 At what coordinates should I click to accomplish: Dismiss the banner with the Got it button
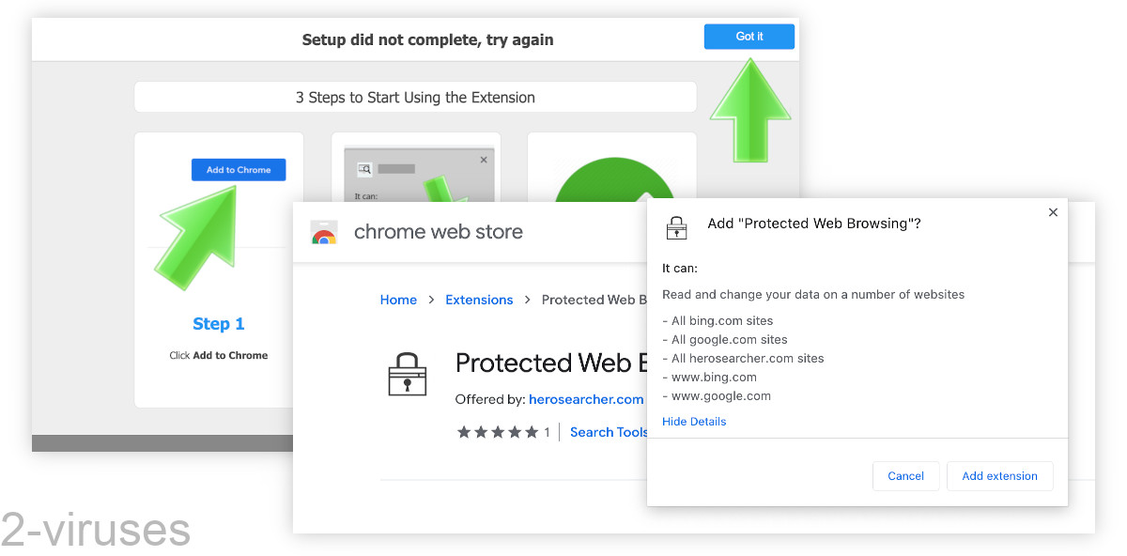[749, 37]
